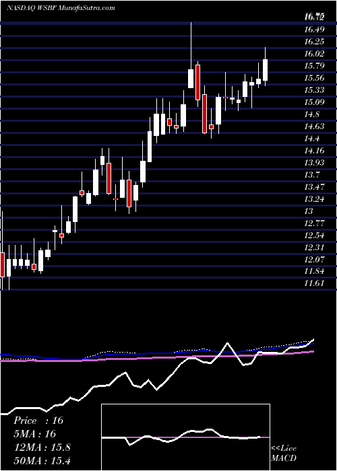The height and width of the screenshot is (471, 337).
Task: Click the '<<Live MACD' label
Action: [284, 454]
